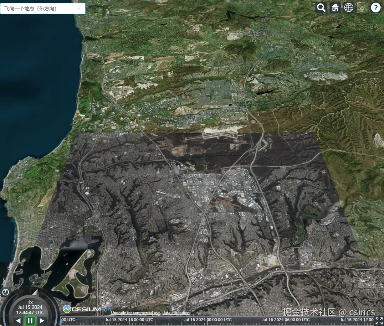Reset clock to current time icon
384x326 pixels.
(5, 292)
